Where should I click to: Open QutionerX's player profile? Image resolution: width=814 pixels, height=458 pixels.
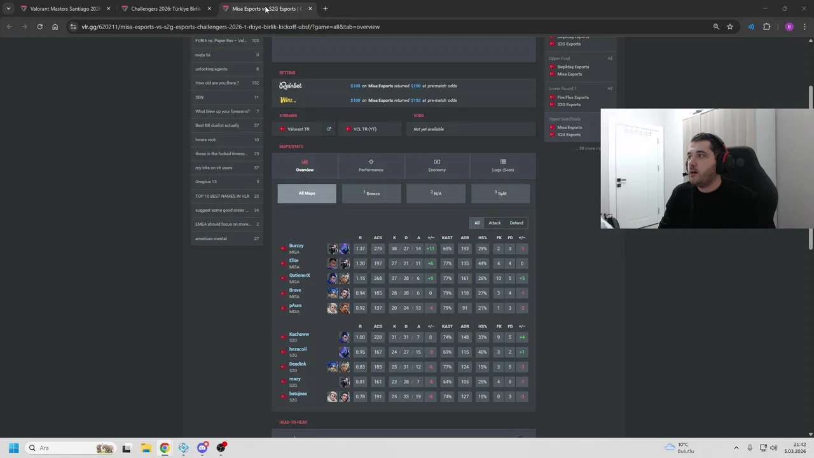point(300,275)
